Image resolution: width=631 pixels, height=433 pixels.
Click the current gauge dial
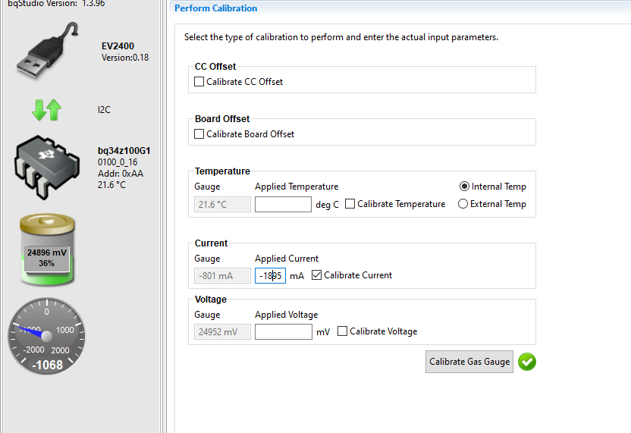click(x=47, y=337)
